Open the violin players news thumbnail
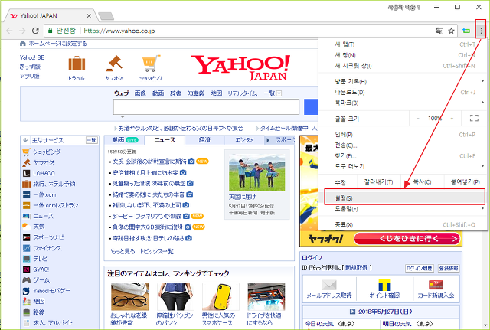The image size is (490, 330). 257,172
